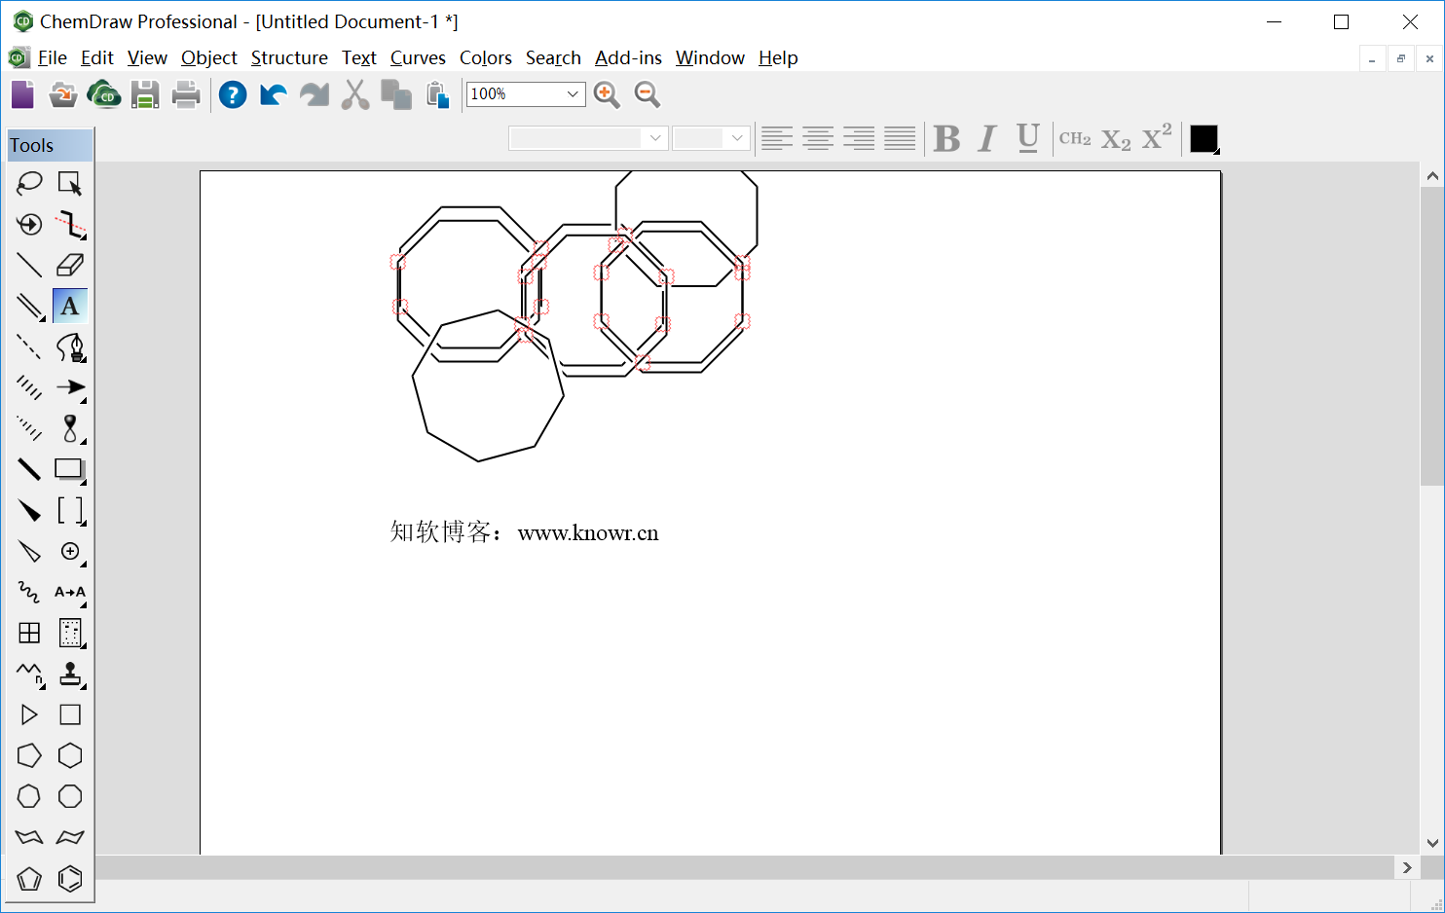This screenshot has width=1445, height=913.
Task: Select the Cyclooctane ring tool
Action: pyautogui.click(x=70, y=796)
